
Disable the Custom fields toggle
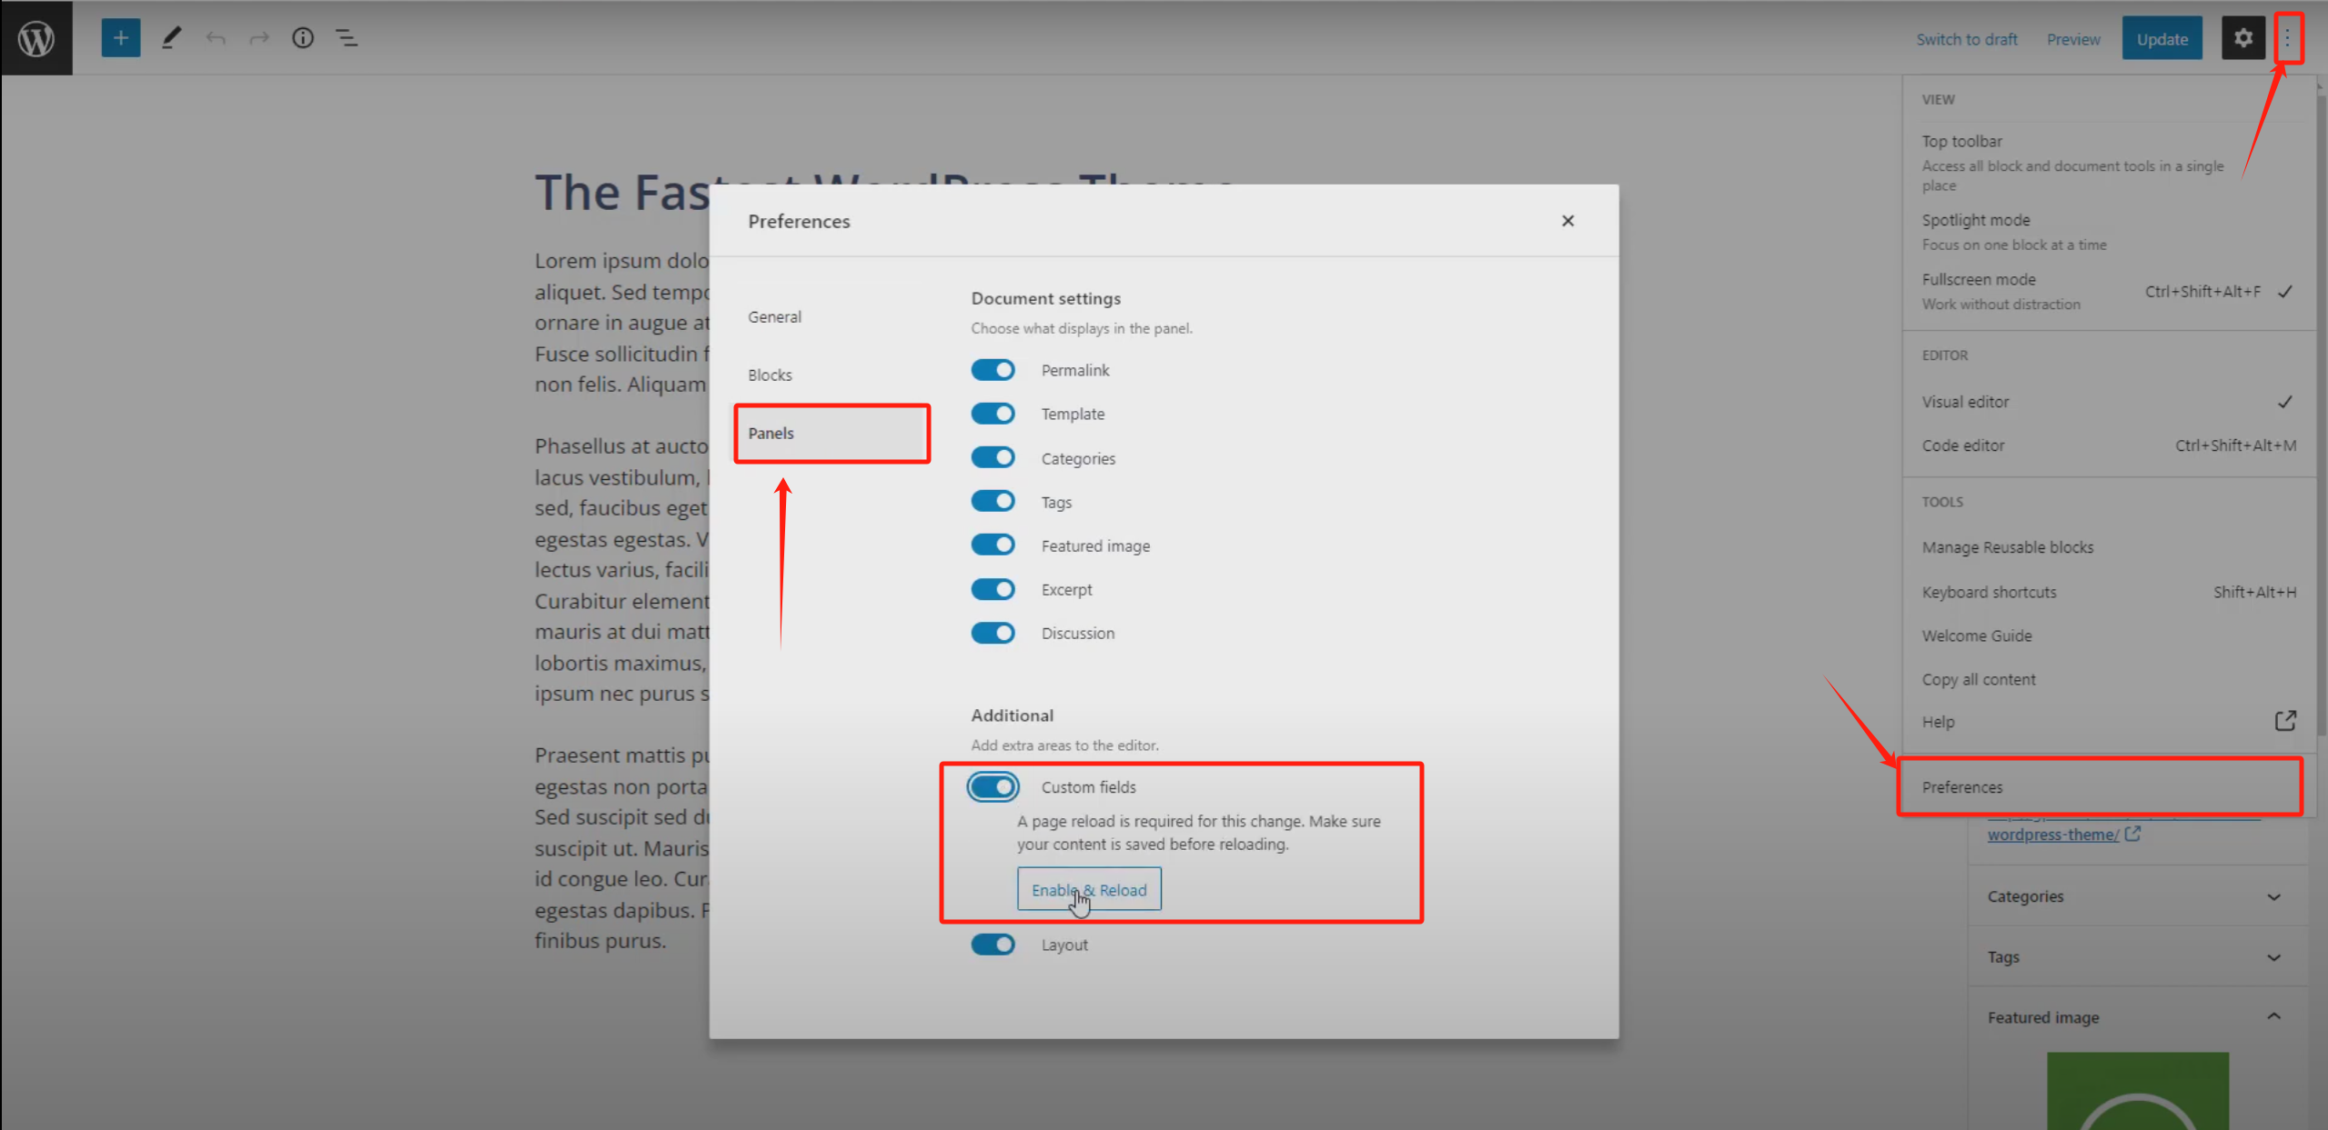[991, 786]
